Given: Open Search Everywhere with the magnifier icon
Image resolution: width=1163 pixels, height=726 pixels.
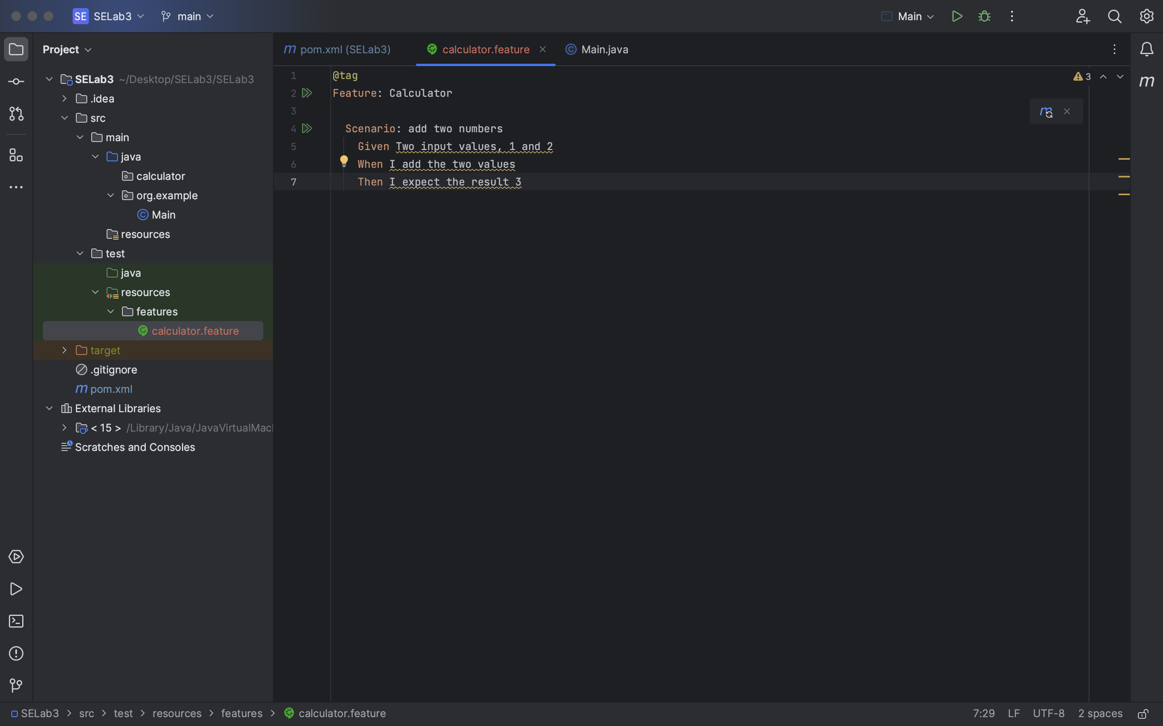Looking at the screenshot, I should pos(1115,16).
